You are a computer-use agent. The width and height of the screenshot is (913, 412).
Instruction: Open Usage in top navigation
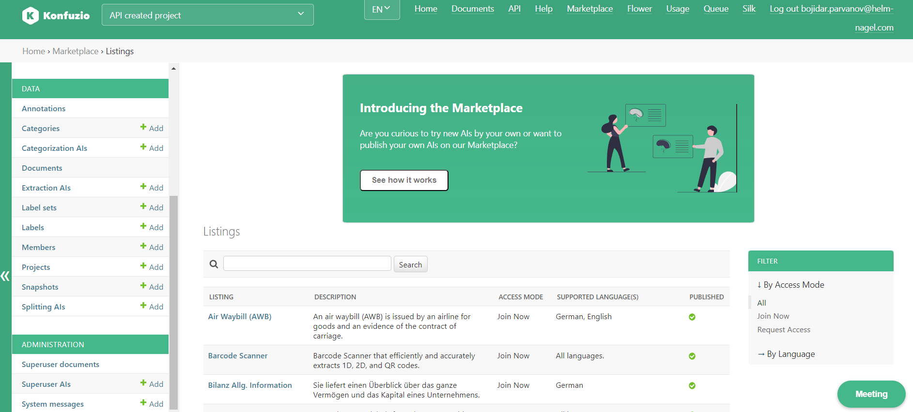[678, 9]
